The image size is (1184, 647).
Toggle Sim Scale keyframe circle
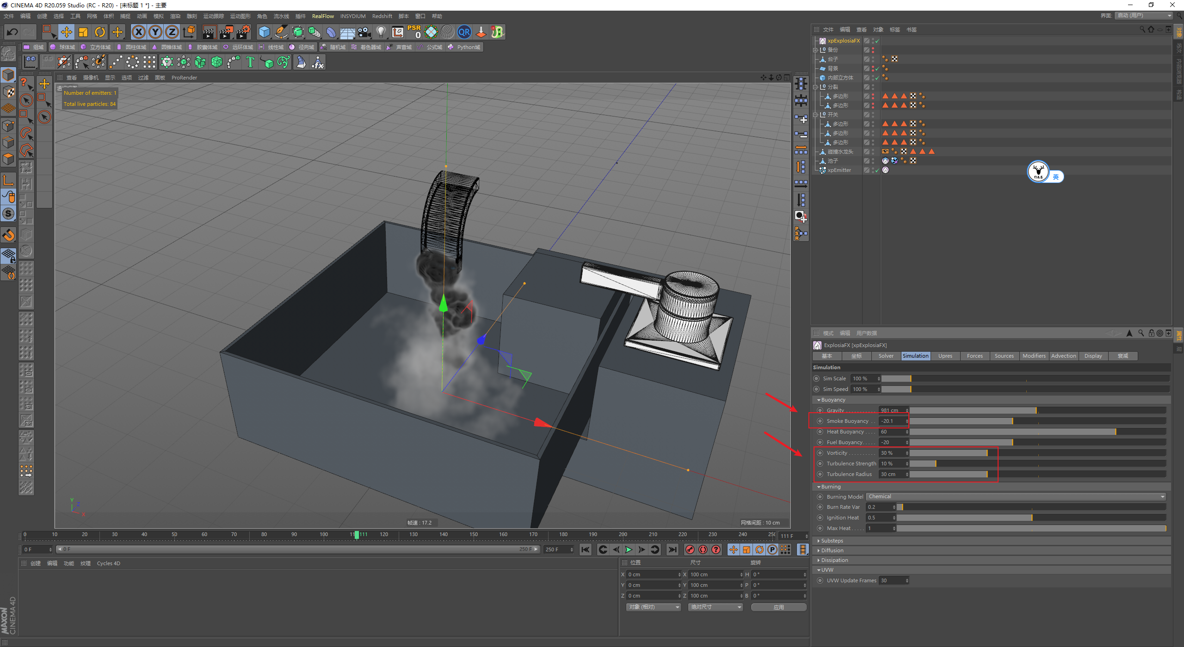pos(816,378)
